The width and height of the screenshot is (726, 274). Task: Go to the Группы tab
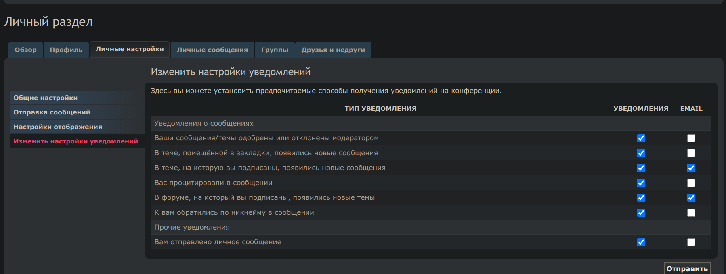pos(275,50)
